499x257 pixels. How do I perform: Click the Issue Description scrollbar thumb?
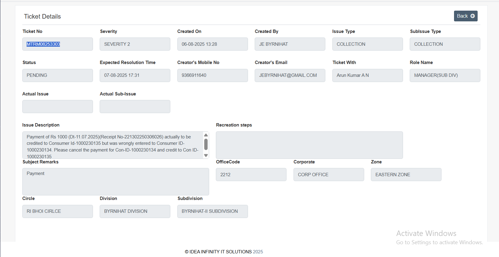(206, 144)
